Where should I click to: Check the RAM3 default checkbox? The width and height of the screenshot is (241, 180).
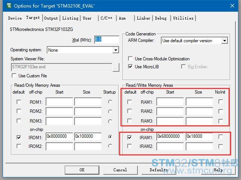coord(130,121)
